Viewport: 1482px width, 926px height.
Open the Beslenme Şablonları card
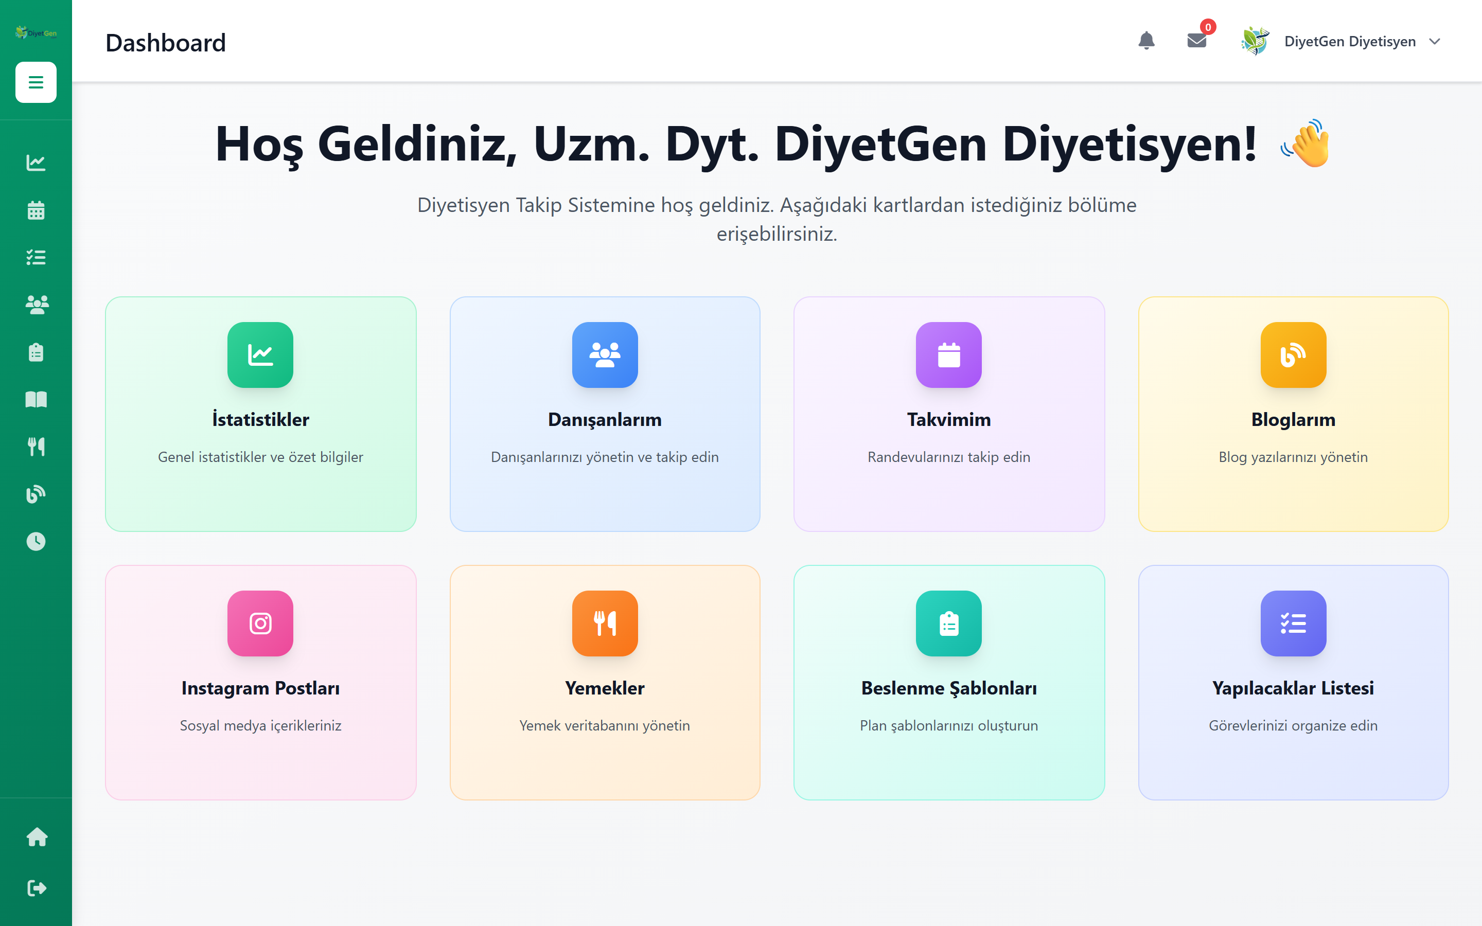(948, 682)
